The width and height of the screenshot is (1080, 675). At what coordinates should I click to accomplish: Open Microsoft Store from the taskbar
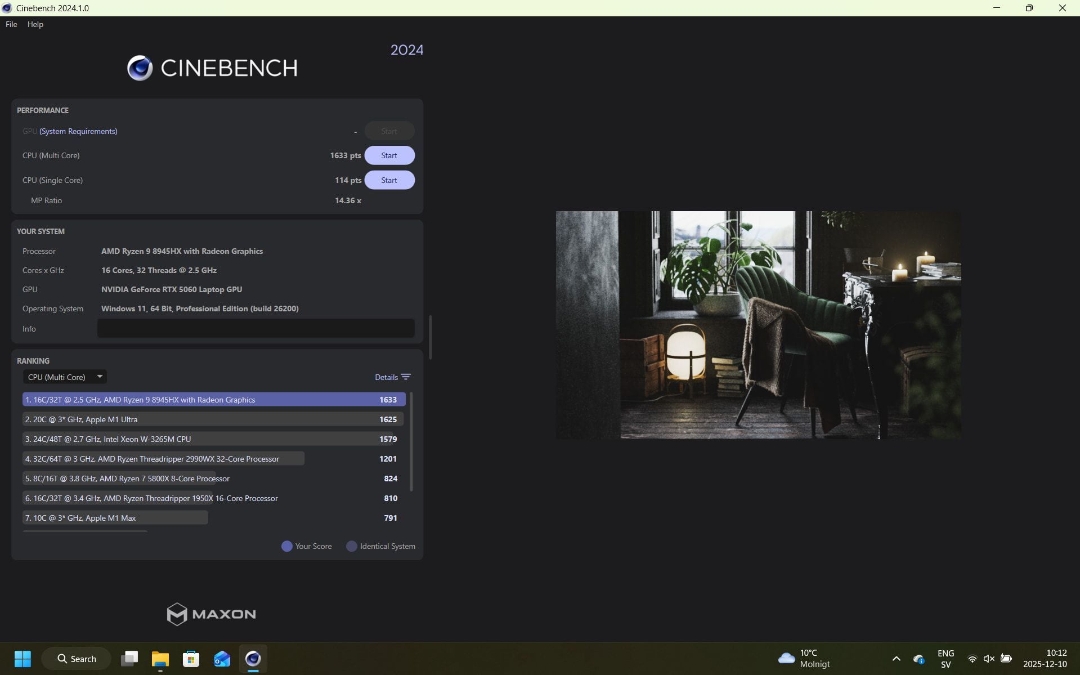191,659
